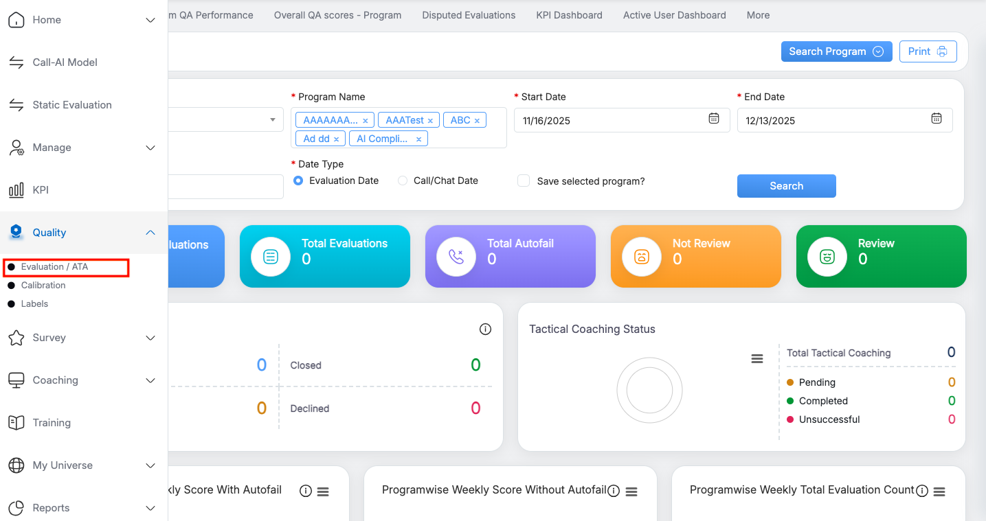Open Calibration under Quality
Image resolution: width=986 pixels, height=521 pixels.
pos(43,286)
